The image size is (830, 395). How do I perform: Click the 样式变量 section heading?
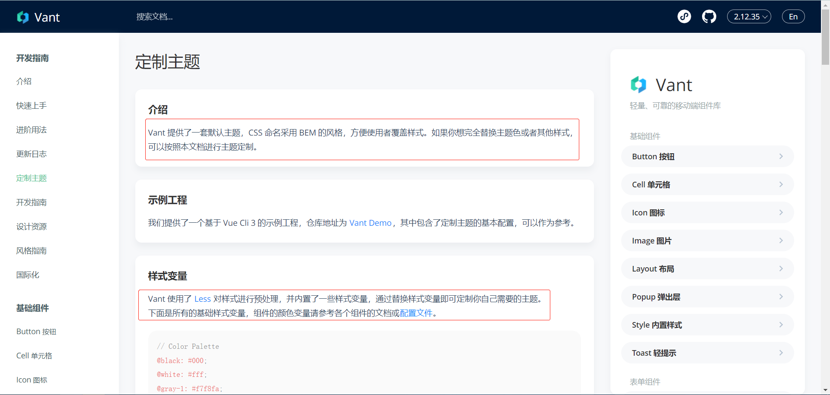(168, 276)
